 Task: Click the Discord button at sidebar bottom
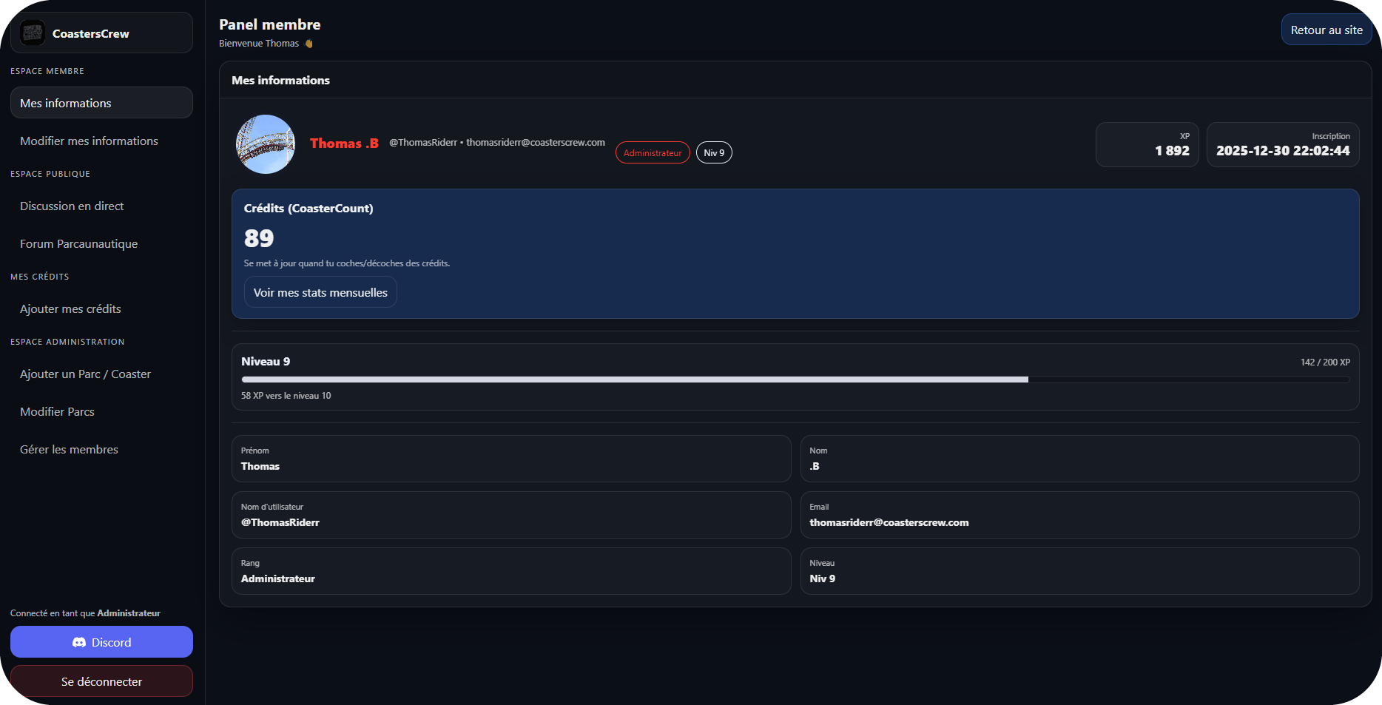pos(101,642)
